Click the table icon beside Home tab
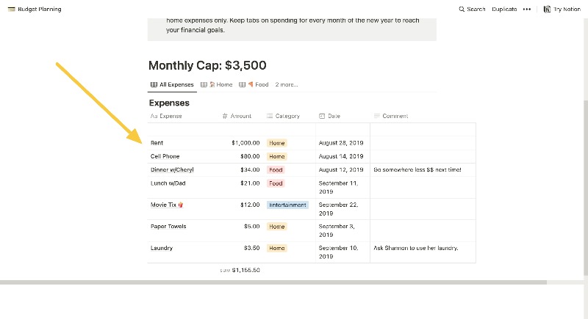The image size is (588, 319). click(204, 84)
